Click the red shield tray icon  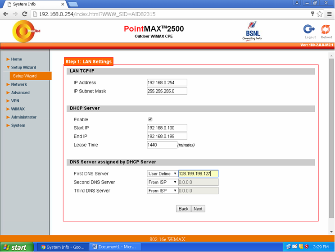[x=307, y=247]
